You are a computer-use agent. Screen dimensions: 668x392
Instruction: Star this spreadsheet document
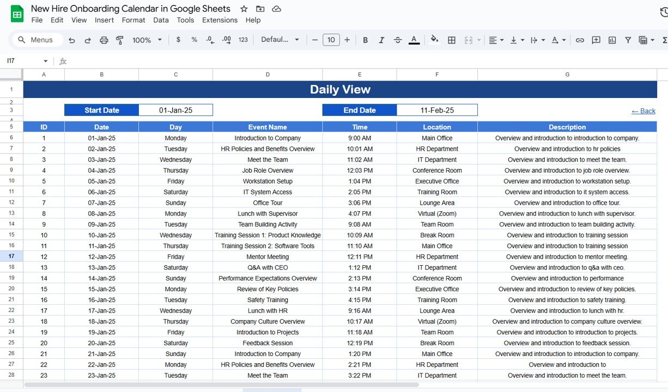coord(244,9)
